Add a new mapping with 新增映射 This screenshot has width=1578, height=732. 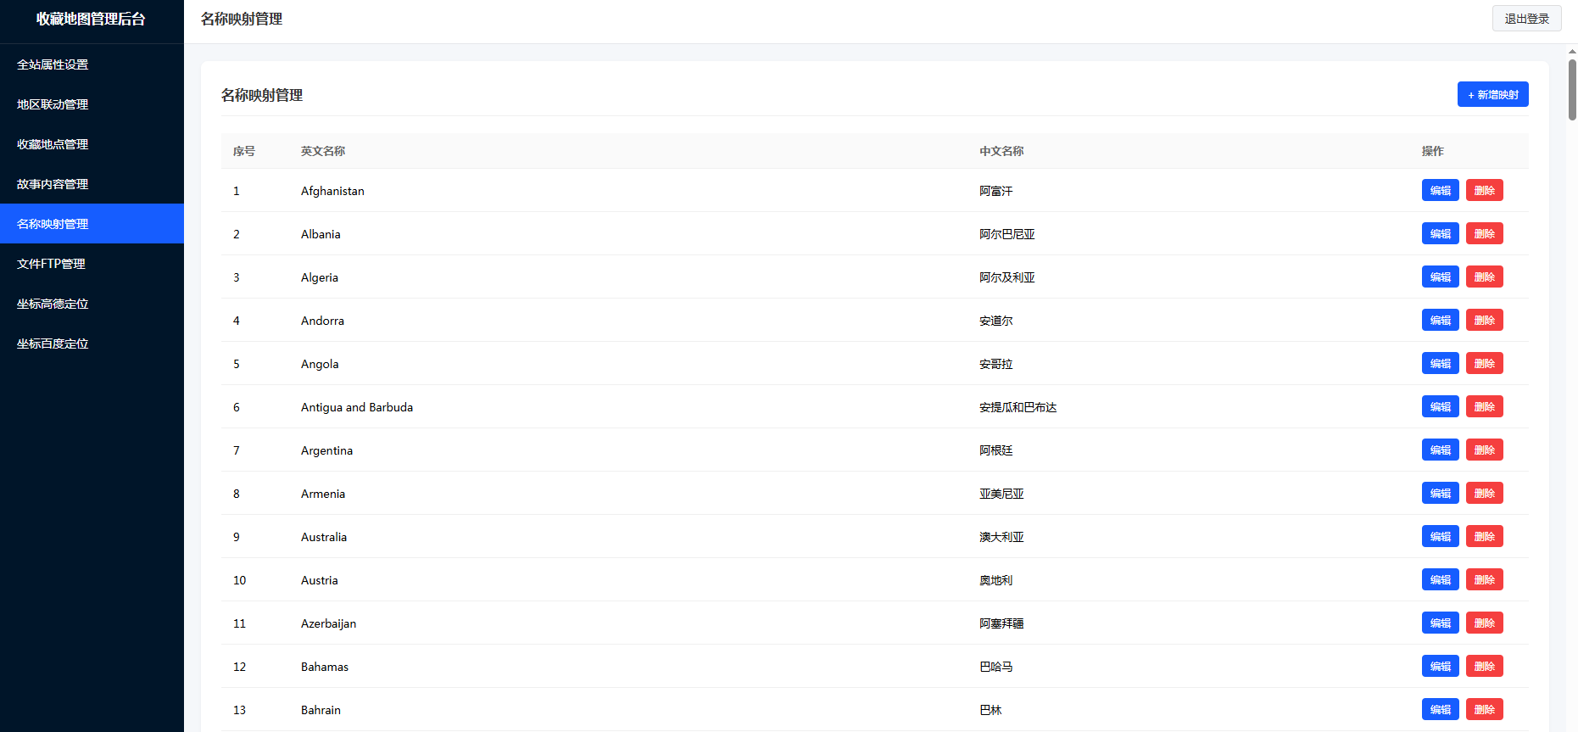(1492, 94)
